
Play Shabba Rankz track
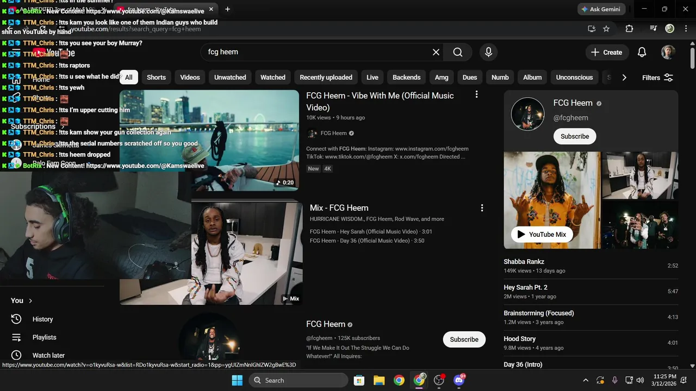(591, 266)
